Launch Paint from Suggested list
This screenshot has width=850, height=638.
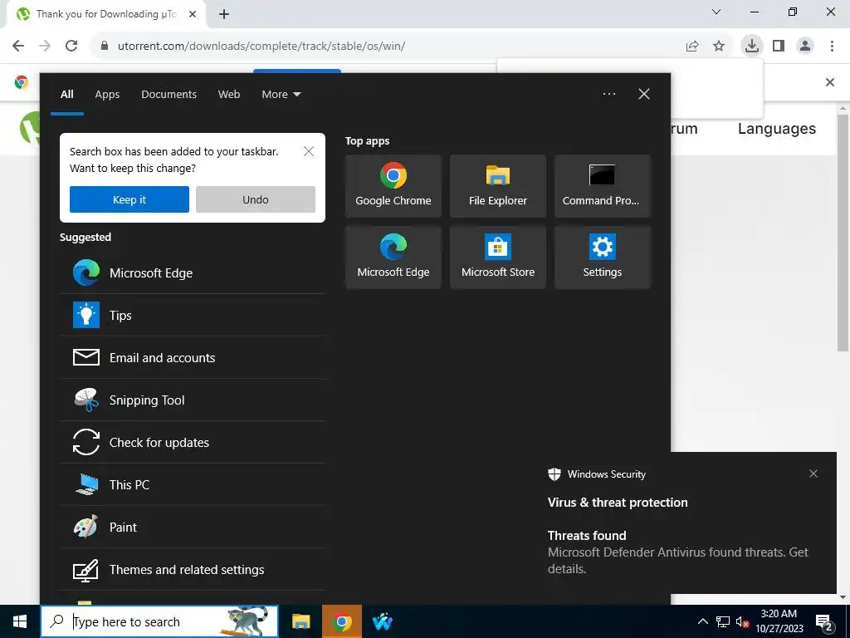(193, 527)
